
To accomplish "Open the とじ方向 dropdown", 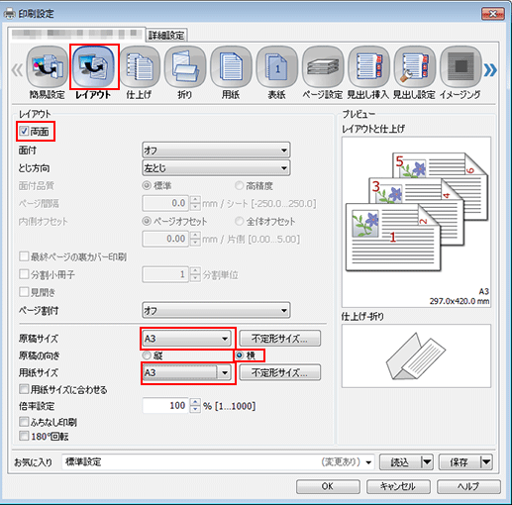I will (216, 168).
